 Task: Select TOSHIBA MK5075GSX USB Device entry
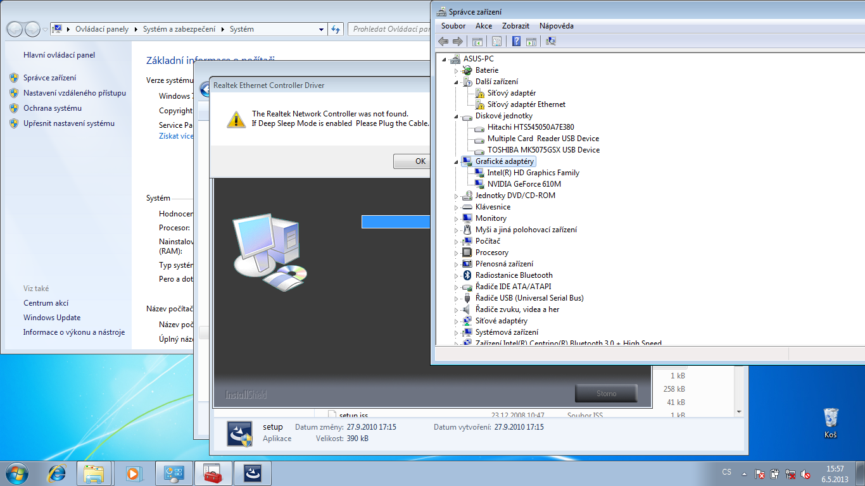(543, 150)
